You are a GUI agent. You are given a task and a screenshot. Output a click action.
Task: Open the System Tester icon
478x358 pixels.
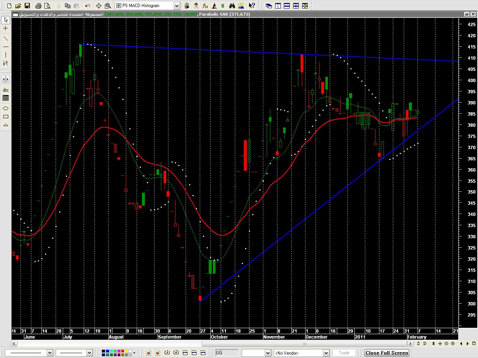[x=214, y=6]
